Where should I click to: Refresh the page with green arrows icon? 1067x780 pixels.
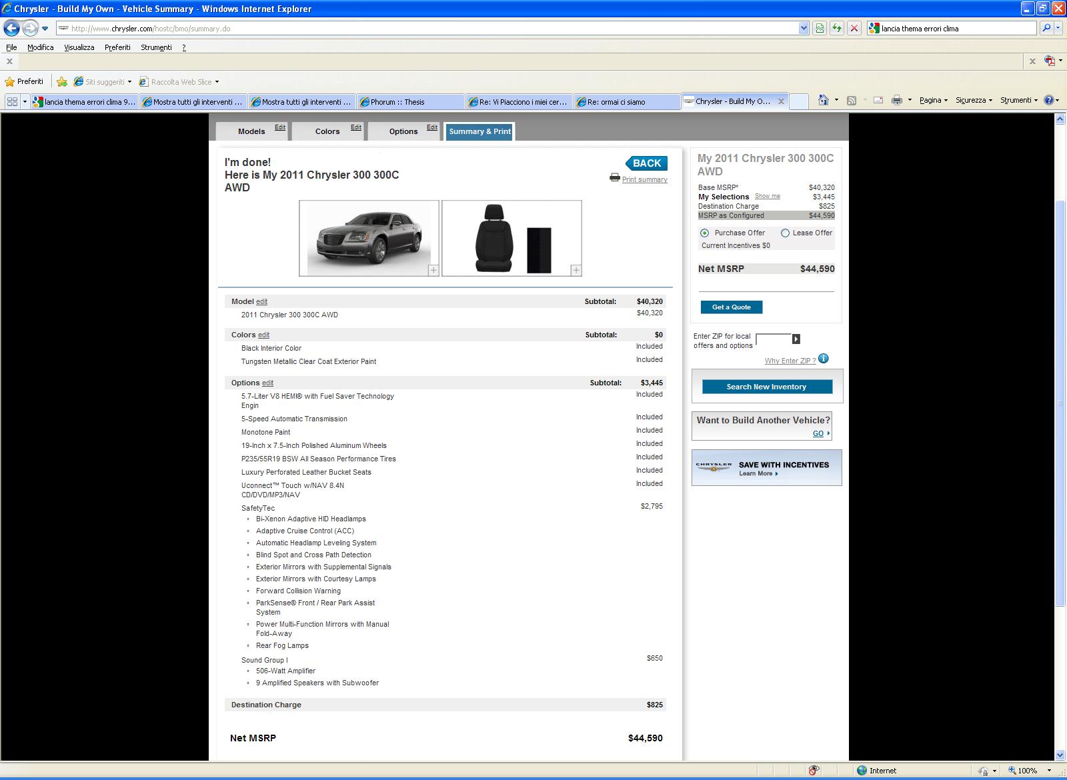coord(836,28)
